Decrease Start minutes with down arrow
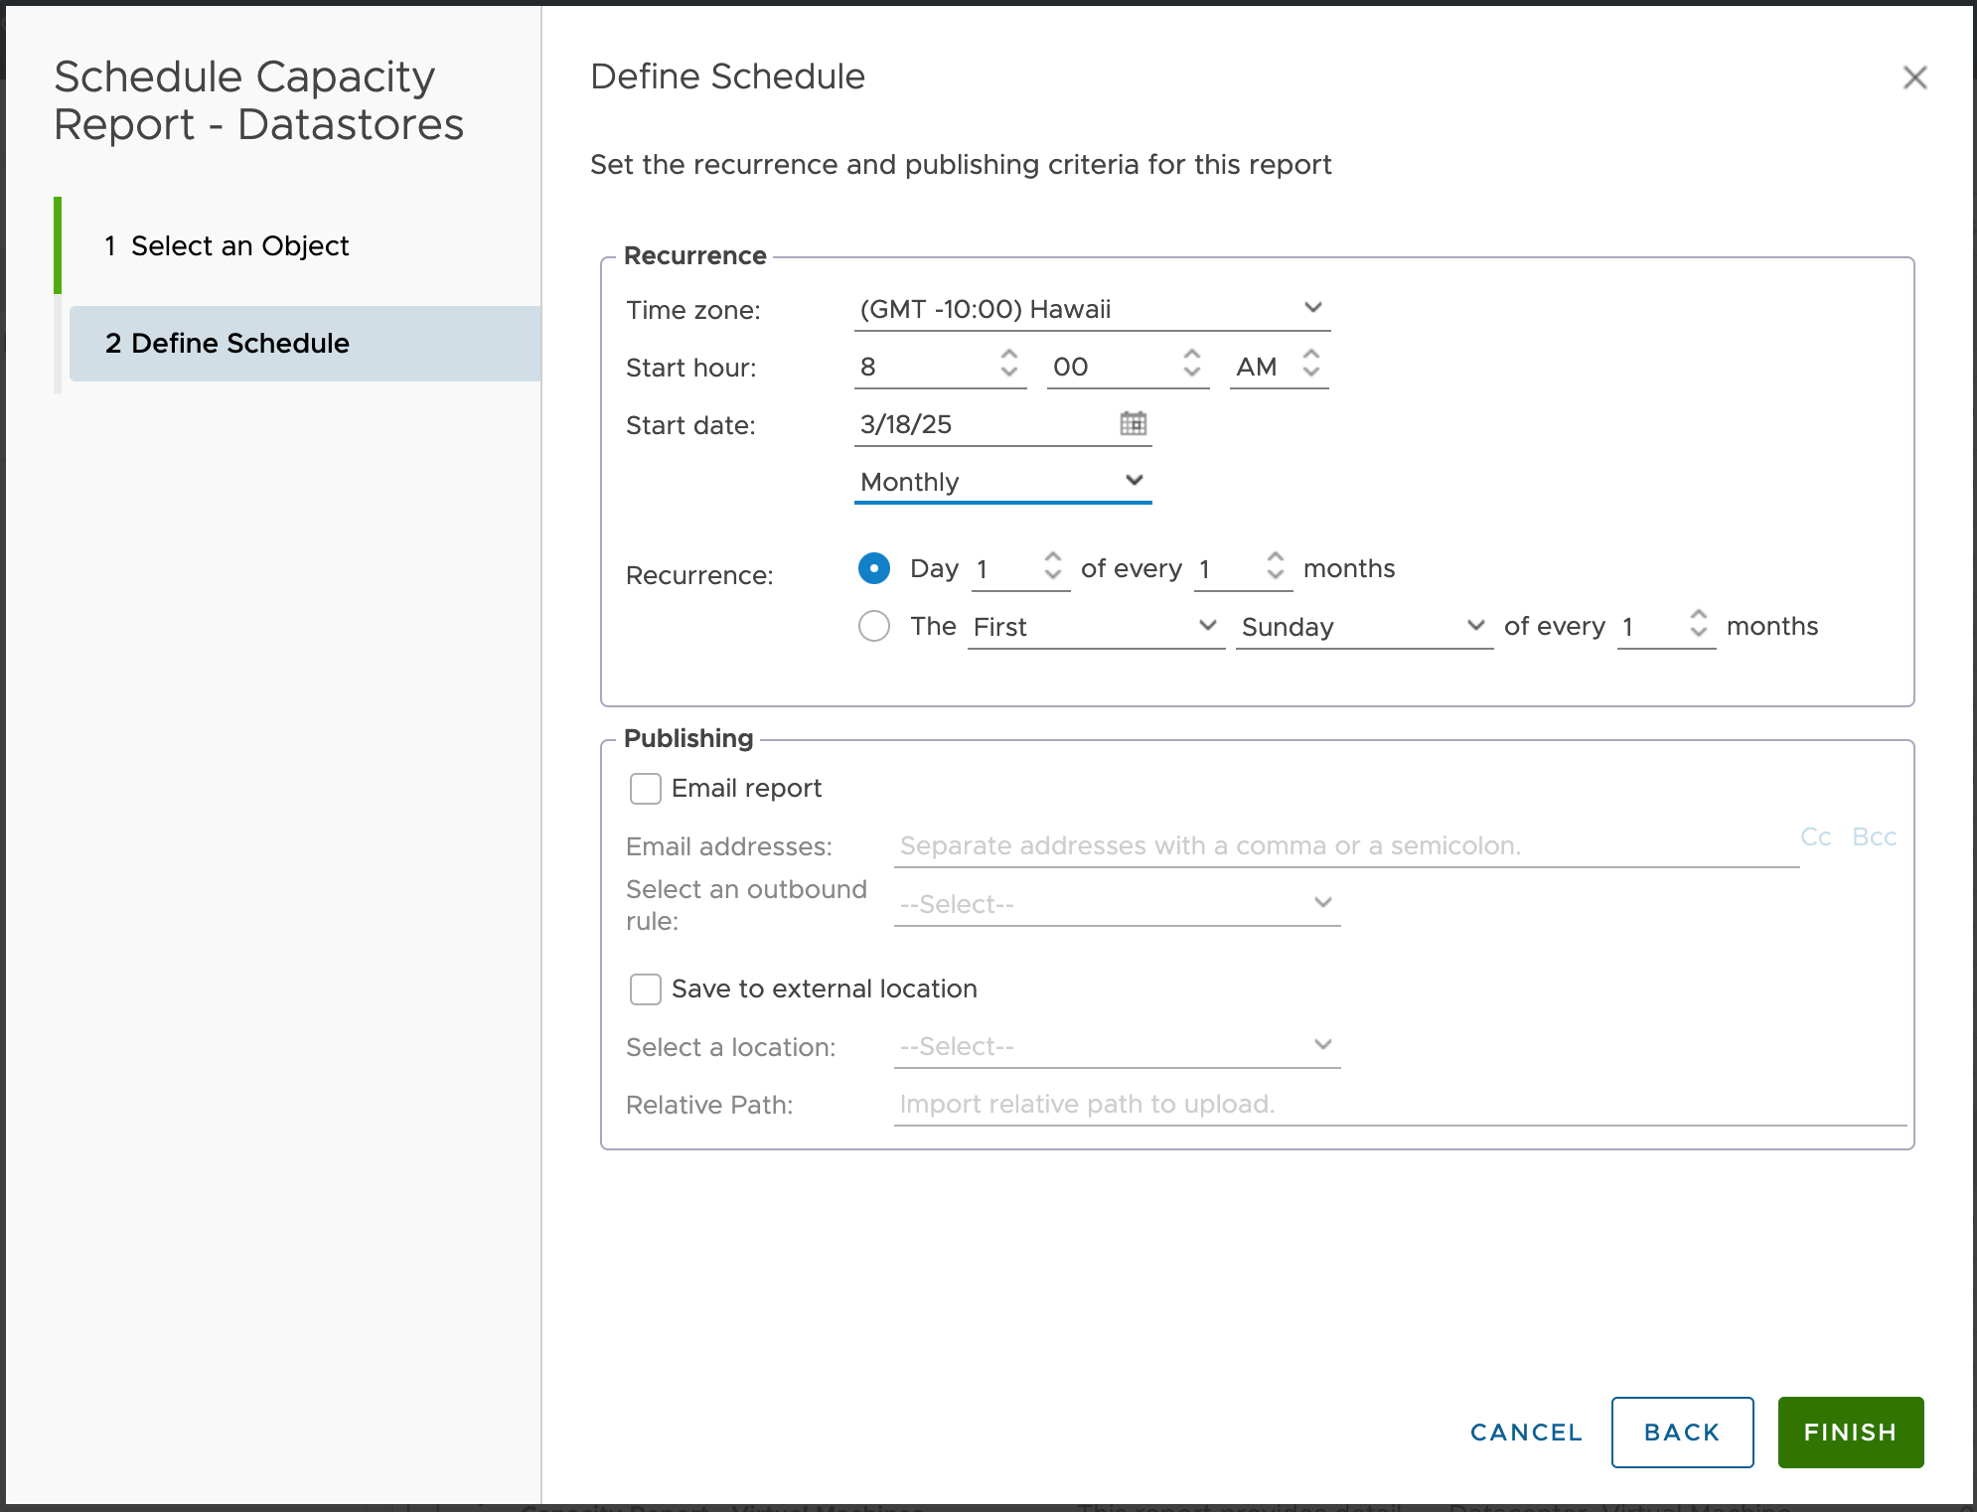The image size is (1977, 1512). click(x=1192, y=373)
